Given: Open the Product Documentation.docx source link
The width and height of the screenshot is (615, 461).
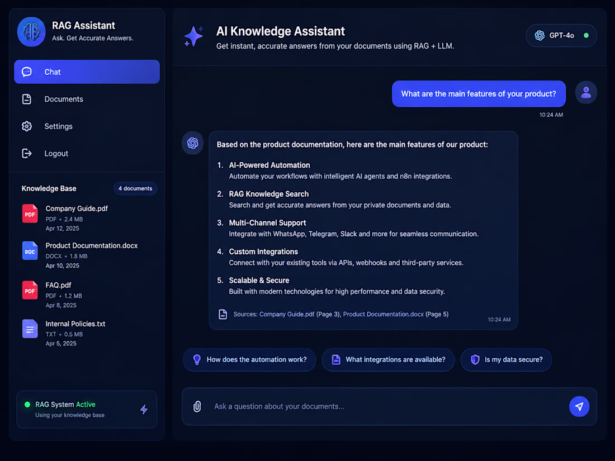Looking at the screenshot, I should click(x=383, y=315).
